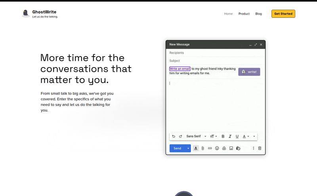Click the purple write! button
This screenshot has height=196, width=317.
coord(249,72)
